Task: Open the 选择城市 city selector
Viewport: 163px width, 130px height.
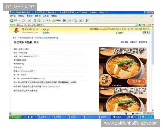Action: click(x=46, y=33)
